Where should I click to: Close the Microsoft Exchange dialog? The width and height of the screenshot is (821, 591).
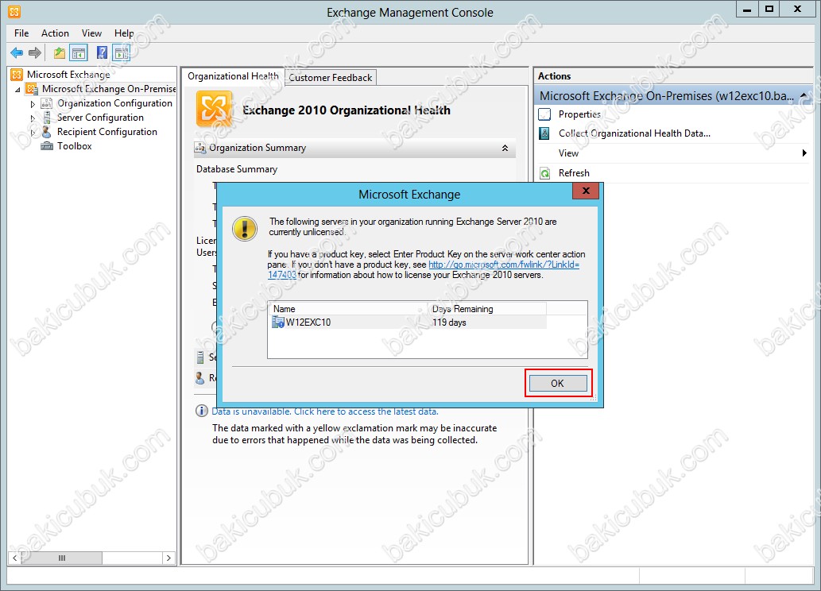click(586, 191)
